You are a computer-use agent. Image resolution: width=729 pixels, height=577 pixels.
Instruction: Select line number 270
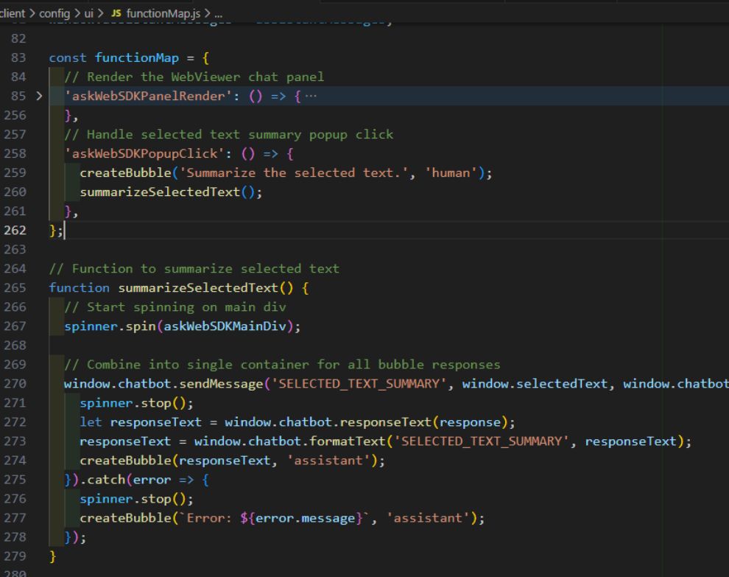tap(15, 383)
